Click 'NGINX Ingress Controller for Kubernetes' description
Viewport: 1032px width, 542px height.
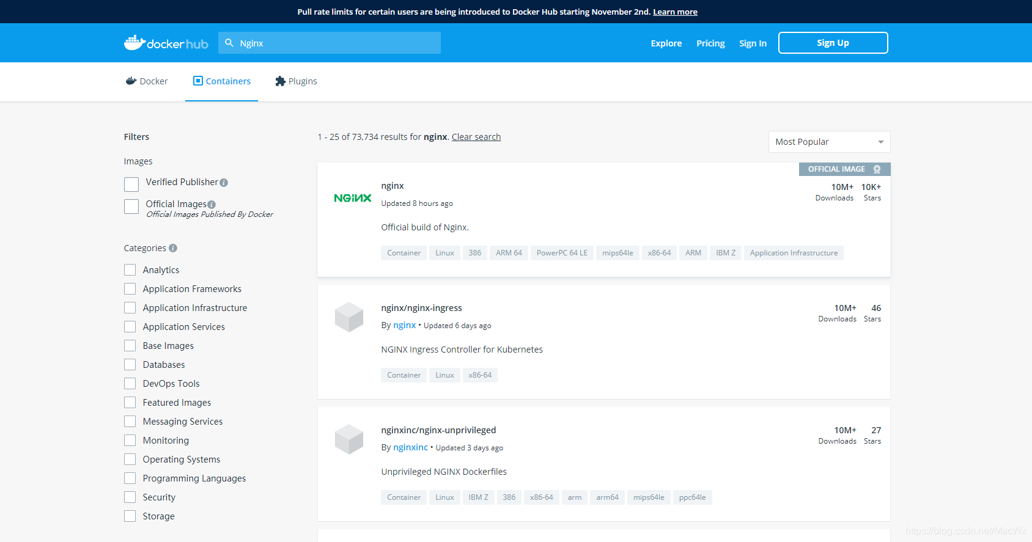(462, 350)
